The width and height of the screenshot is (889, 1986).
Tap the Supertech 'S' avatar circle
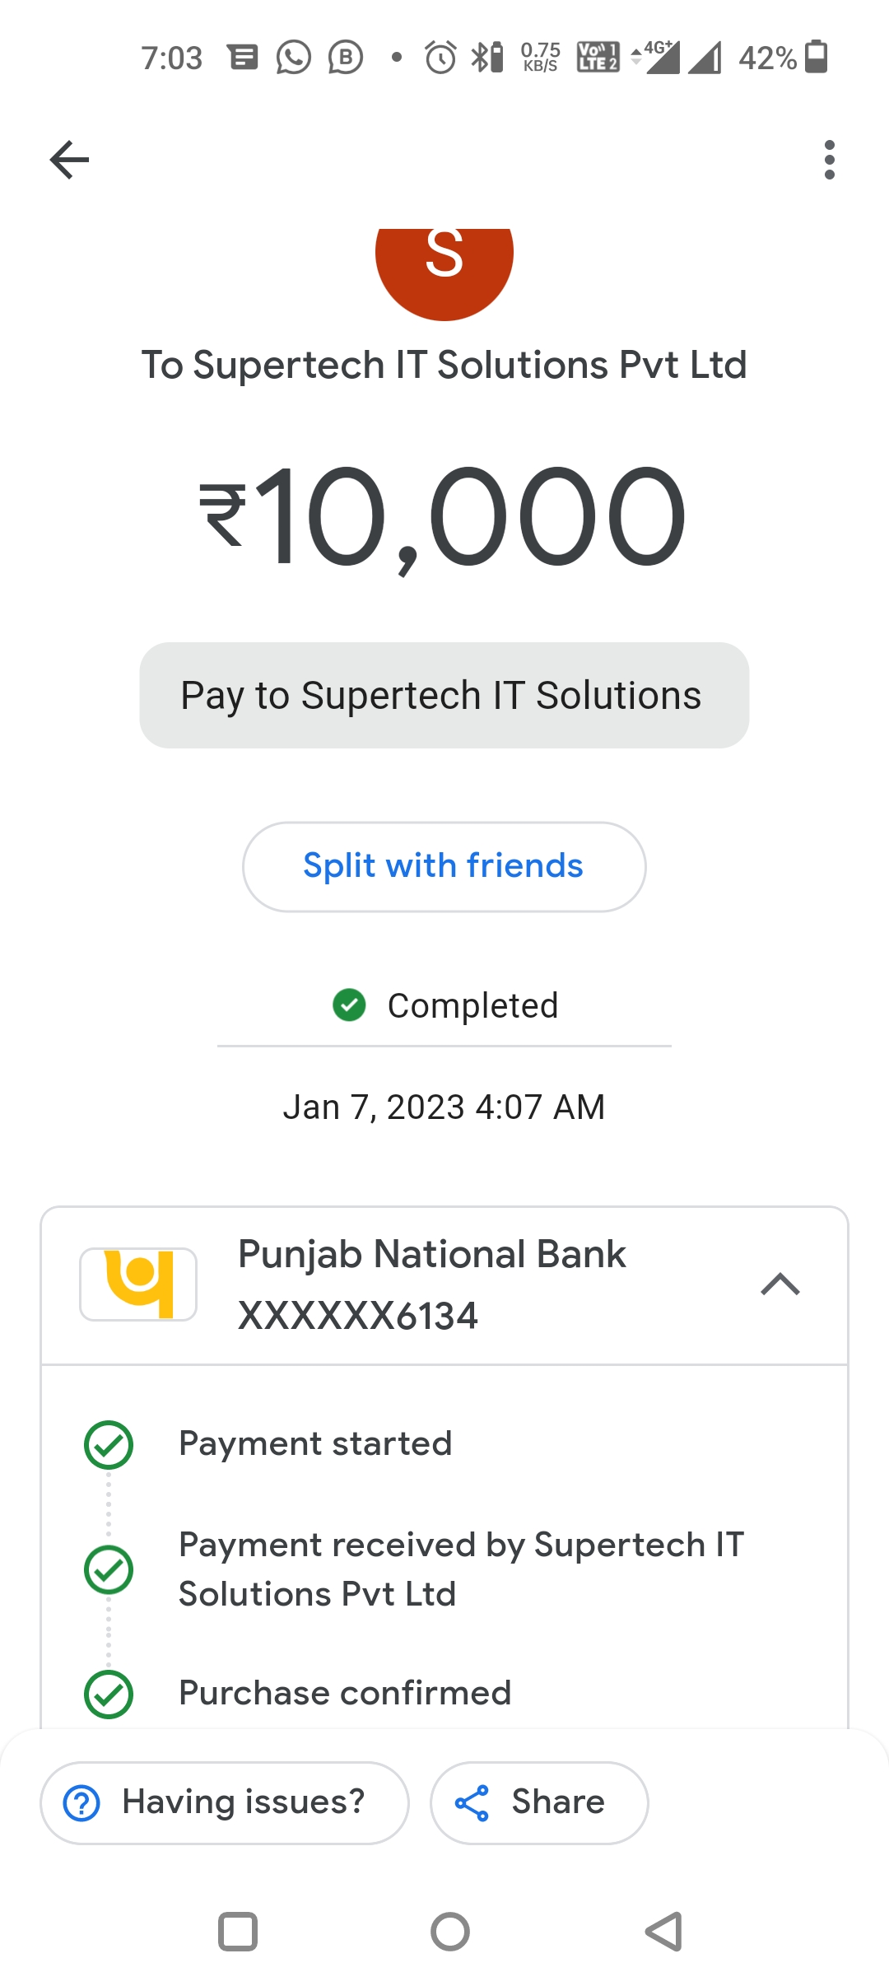pos(444,263)
